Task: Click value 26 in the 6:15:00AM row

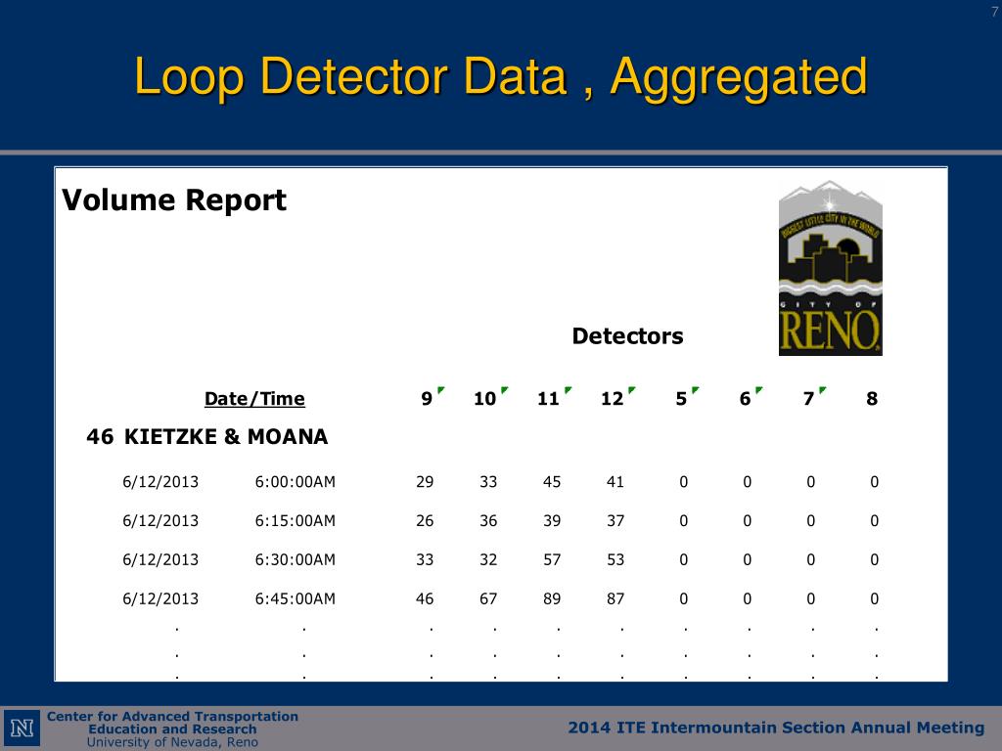Action: click(425, 520)
